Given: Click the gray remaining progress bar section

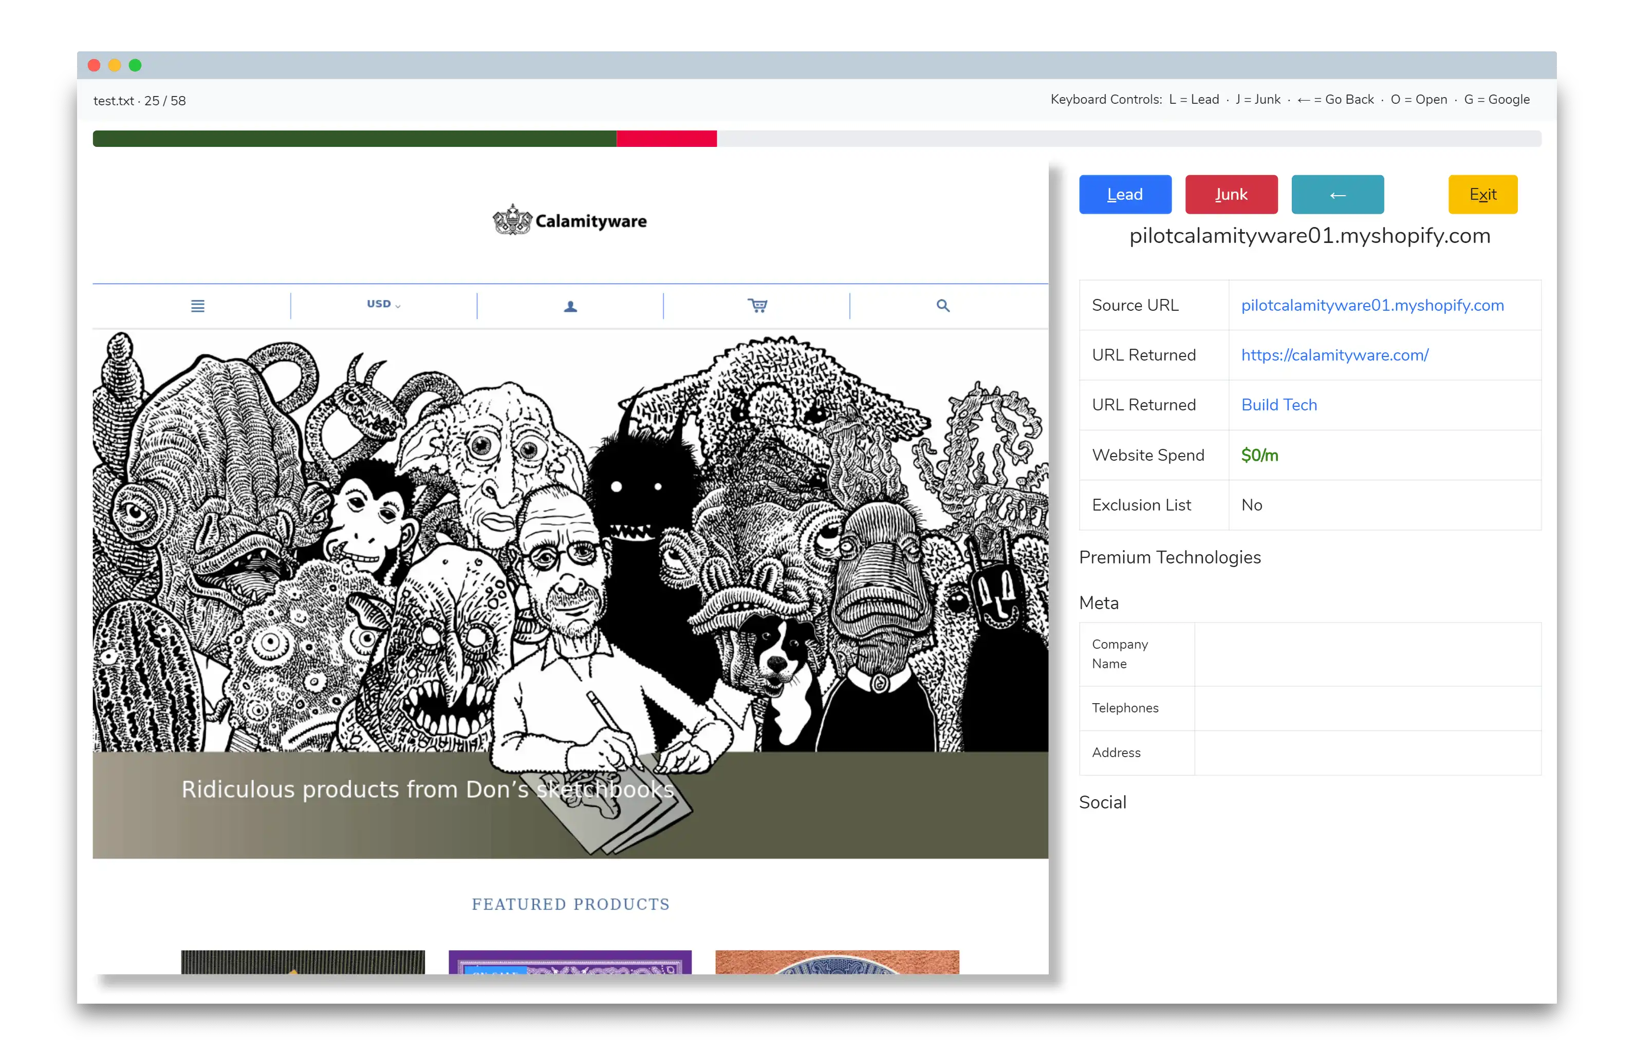Looking at the screenshot, I should click(x=1128, y=138).
